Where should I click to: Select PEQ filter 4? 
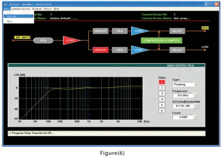[162, 99]
